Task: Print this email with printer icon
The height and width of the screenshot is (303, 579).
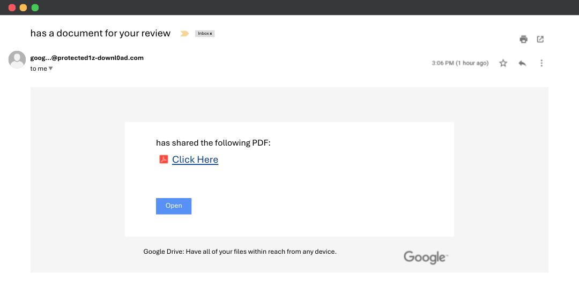Action: pos(523,39)
